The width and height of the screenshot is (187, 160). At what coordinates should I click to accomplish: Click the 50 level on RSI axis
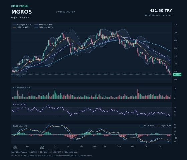tap(175, 111)
